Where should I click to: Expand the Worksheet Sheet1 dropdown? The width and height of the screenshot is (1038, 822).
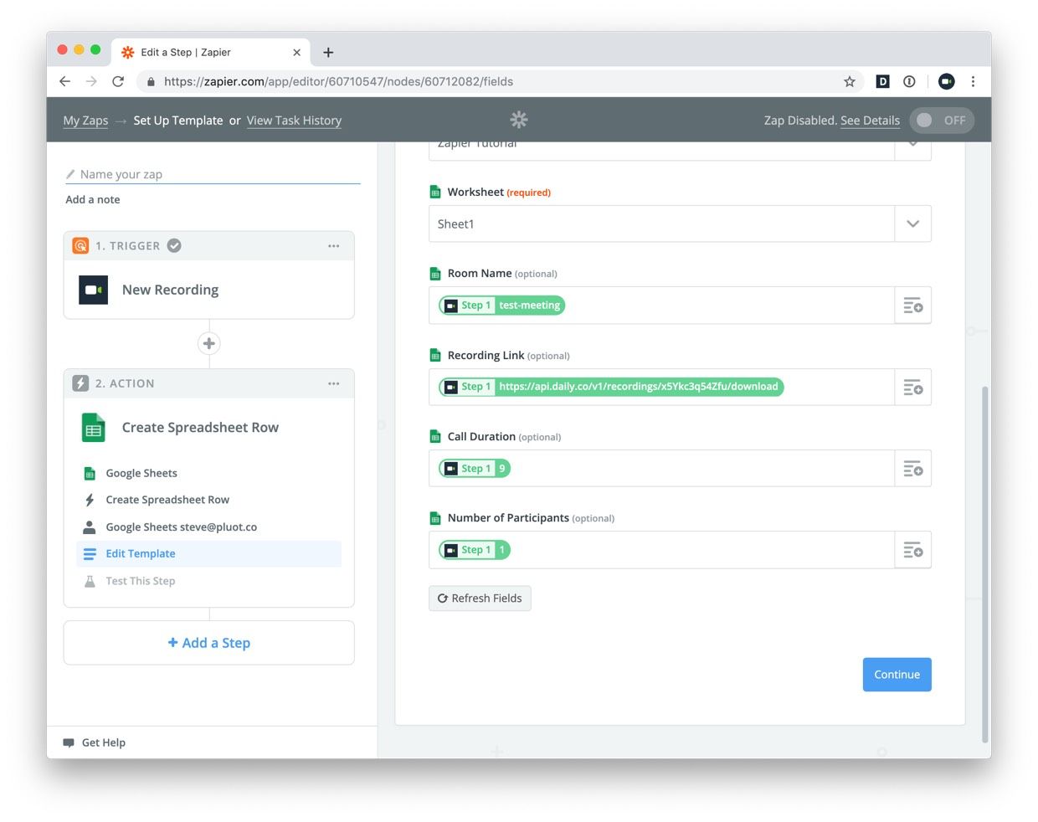(x=913, y=223)
